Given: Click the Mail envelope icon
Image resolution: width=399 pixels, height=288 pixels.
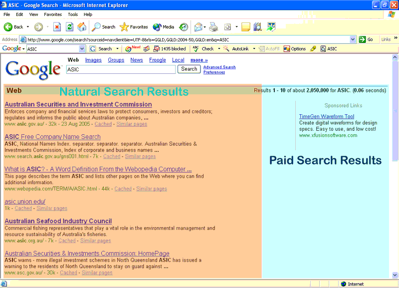Looking at the screenshot, I should pos(198,27).
